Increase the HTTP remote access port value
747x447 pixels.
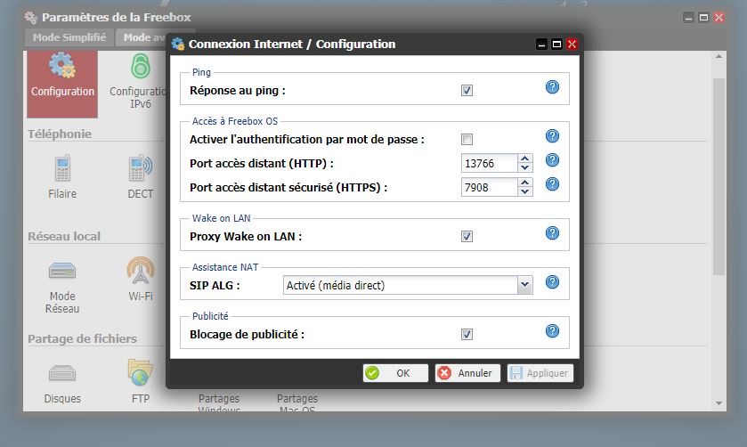[x=525, y=158]
